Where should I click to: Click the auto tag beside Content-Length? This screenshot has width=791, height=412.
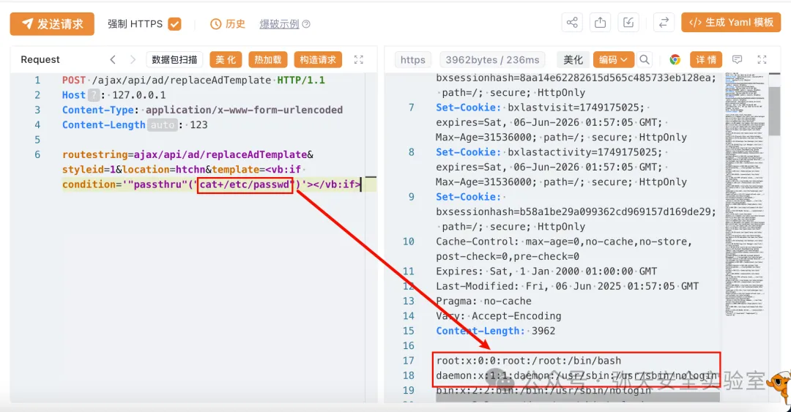(163, 124)
